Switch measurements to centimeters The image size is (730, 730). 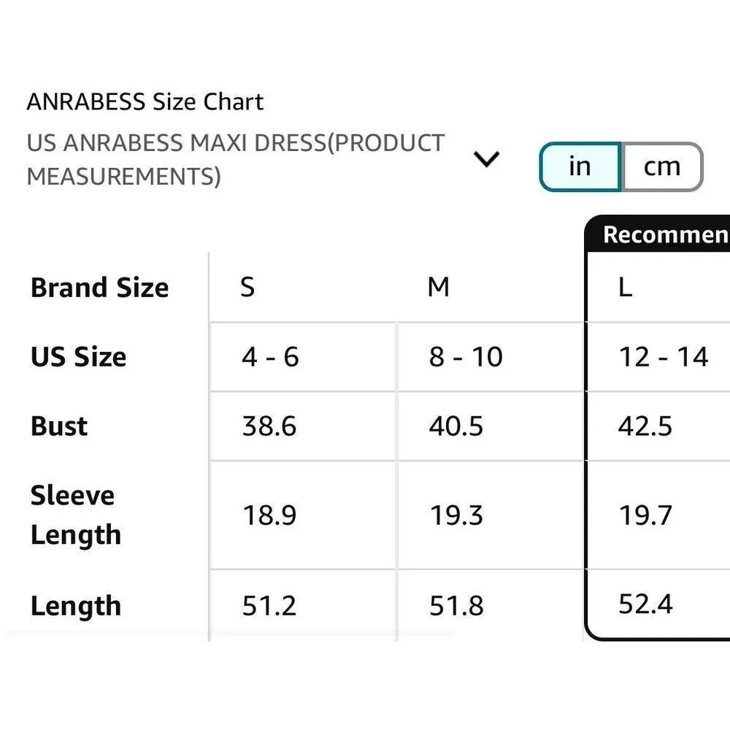coord(661,167)
